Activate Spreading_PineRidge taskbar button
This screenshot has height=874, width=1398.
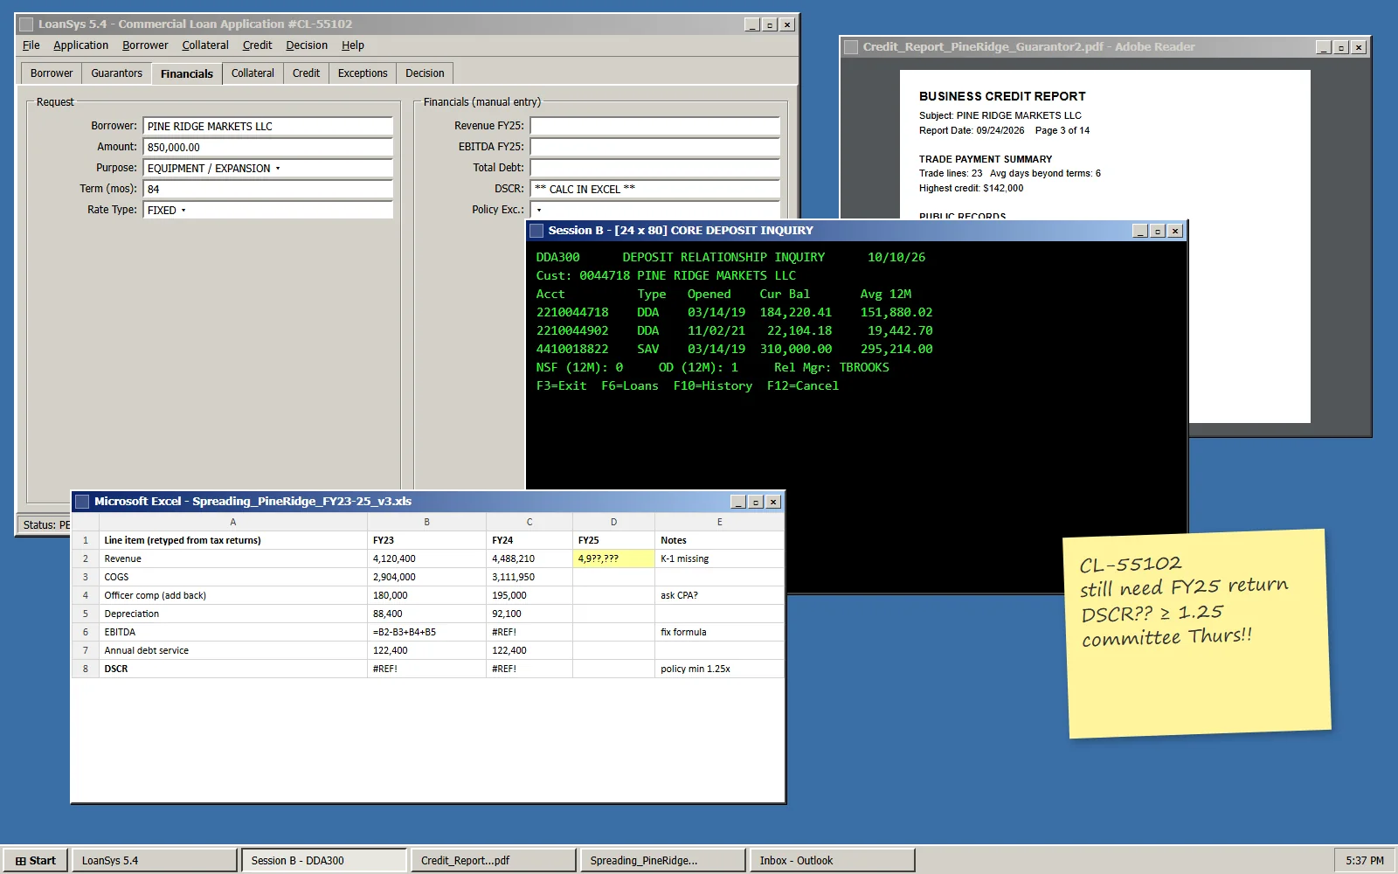[x=663, y=861]
